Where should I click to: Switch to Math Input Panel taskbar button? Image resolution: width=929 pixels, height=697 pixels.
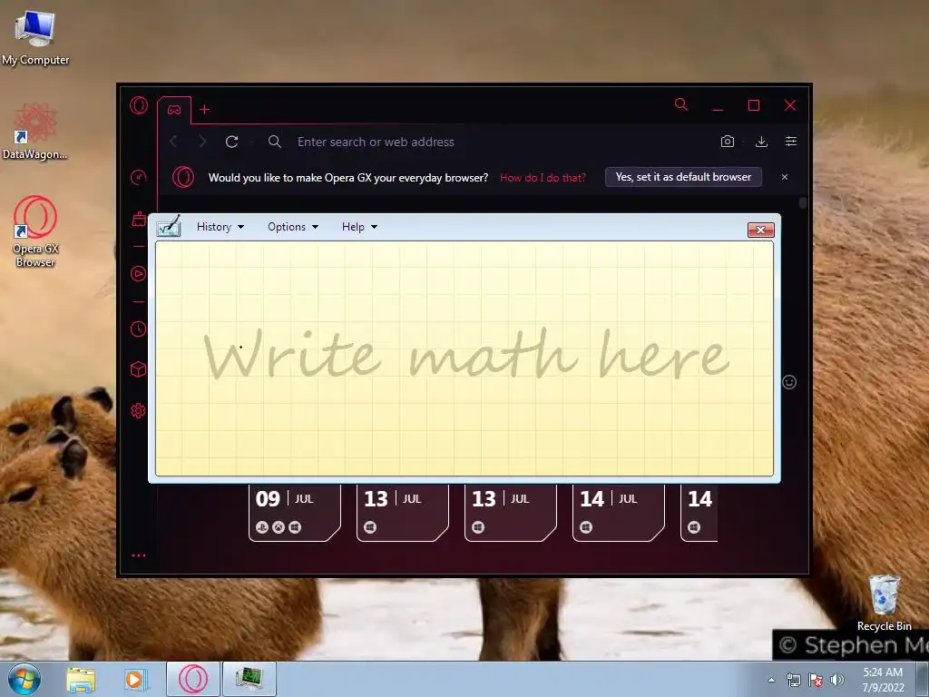pos(249,679)
